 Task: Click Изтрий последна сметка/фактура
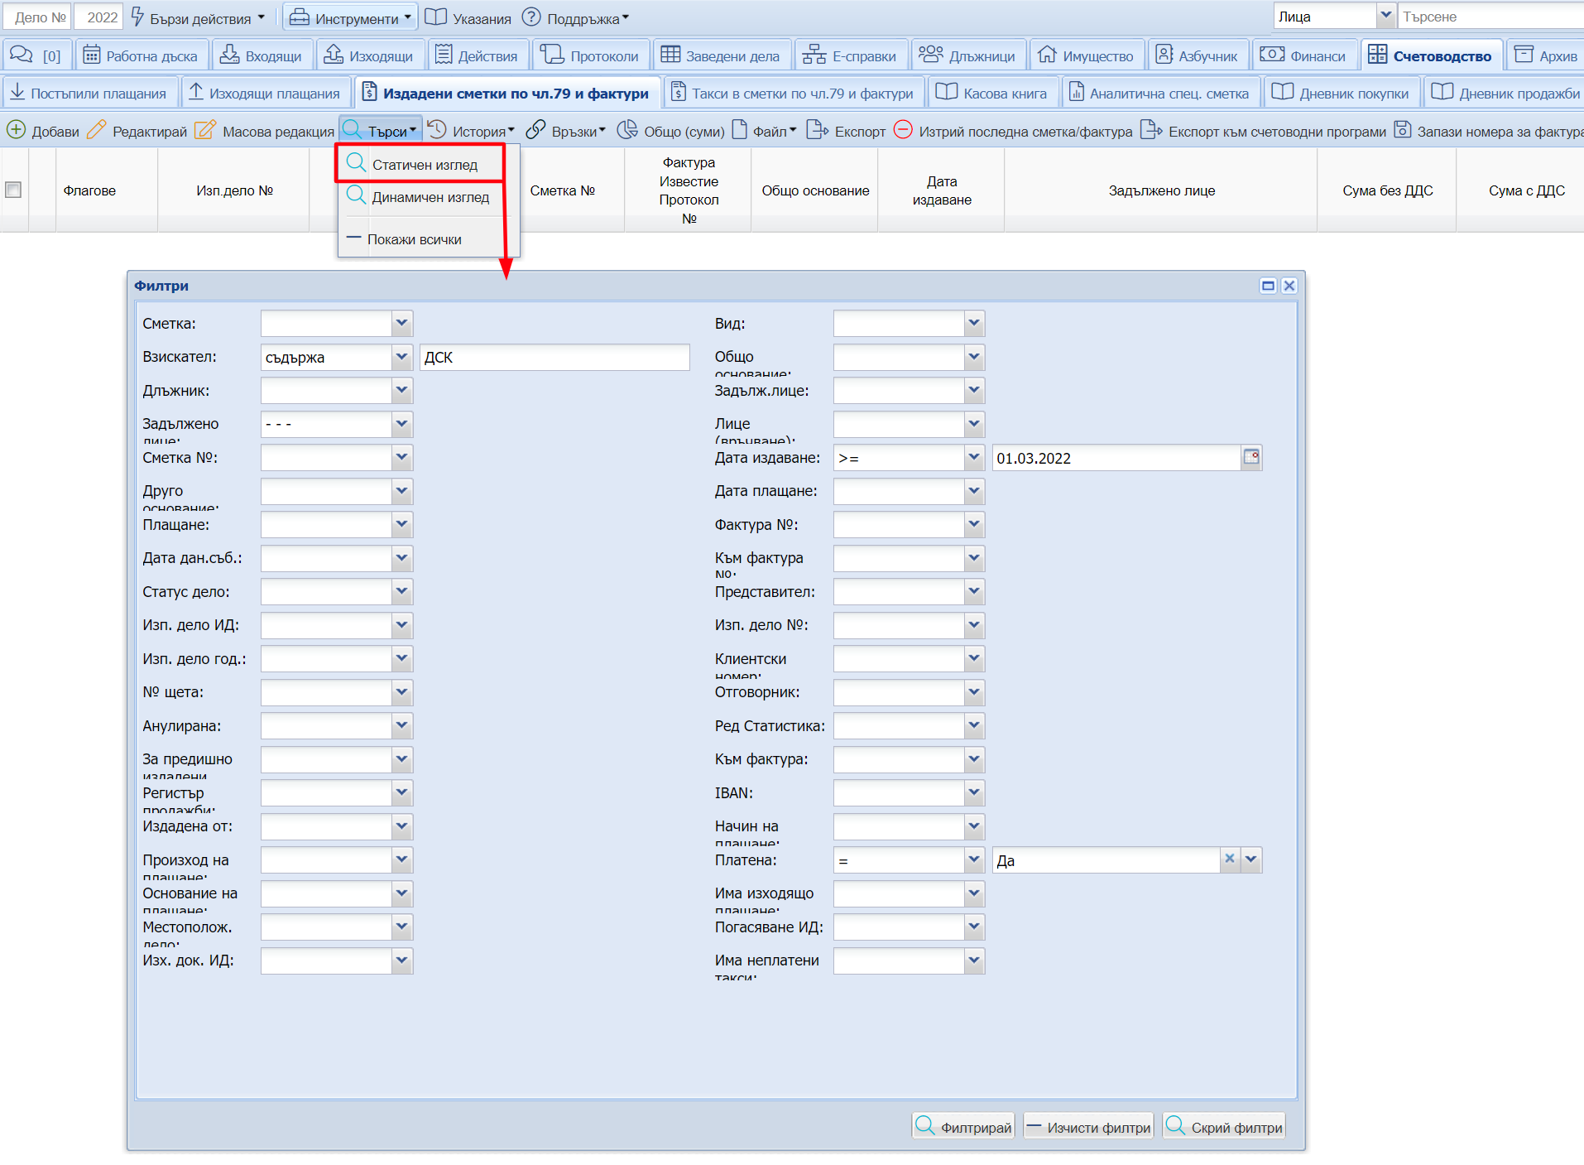coord(1013,131)
